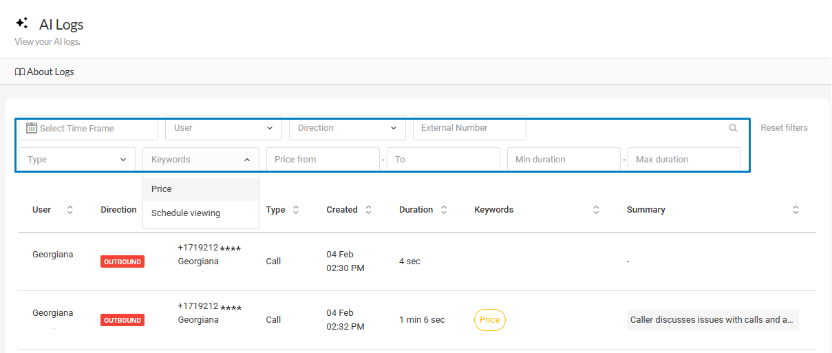Sort by Type column arrows
Image resolution: width=832 pixels, height=353 pixels.
(x=296, y=210)
